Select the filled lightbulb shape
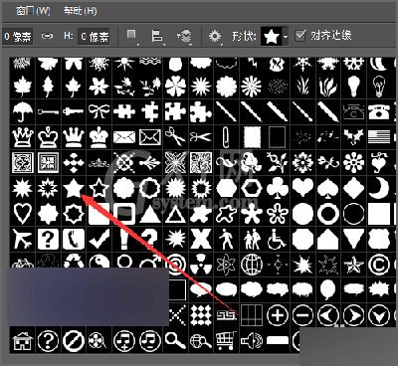 354,87
